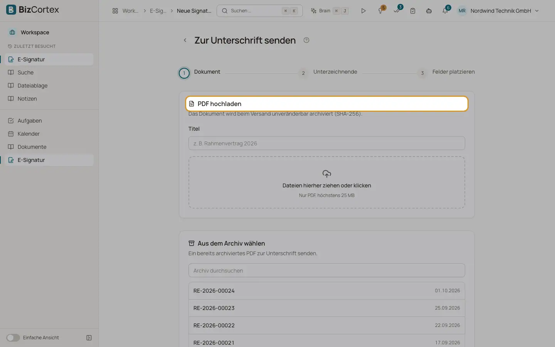Open notifications bell with badge 6
555x347 pixels.
point(445,11)
